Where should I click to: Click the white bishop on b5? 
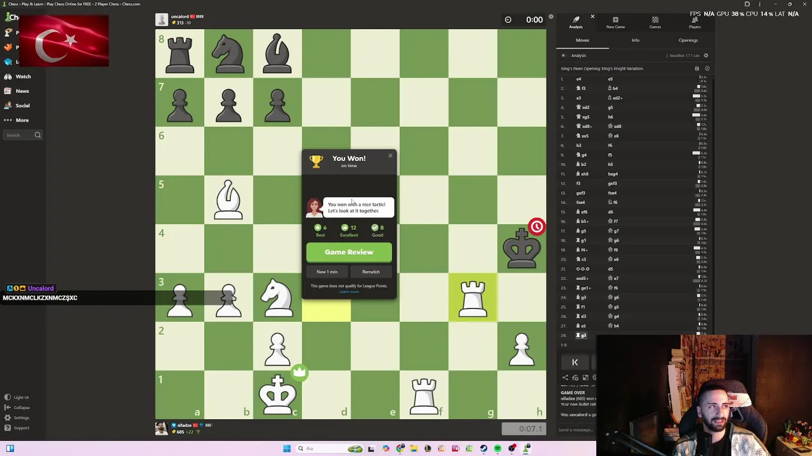[228, 200]
